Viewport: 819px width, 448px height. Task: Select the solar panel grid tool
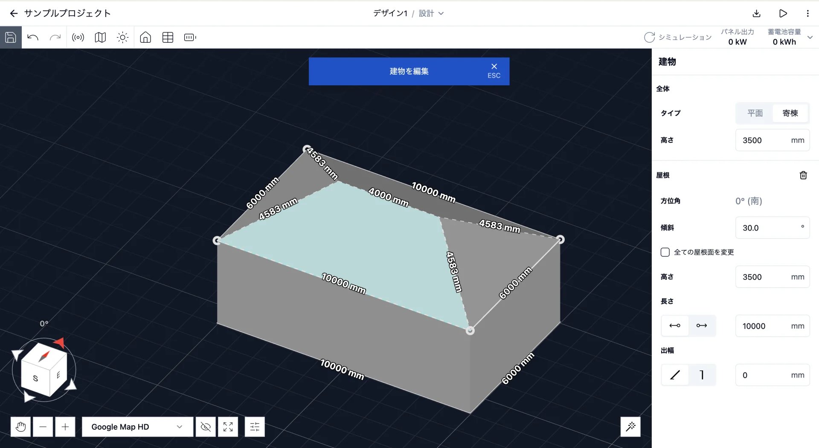(168, 38)
